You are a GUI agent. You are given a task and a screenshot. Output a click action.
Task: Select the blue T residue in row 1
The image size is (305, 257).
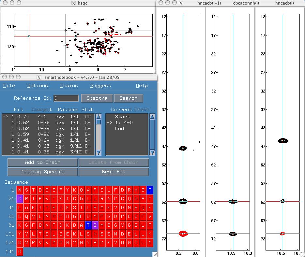coord(150,190)
